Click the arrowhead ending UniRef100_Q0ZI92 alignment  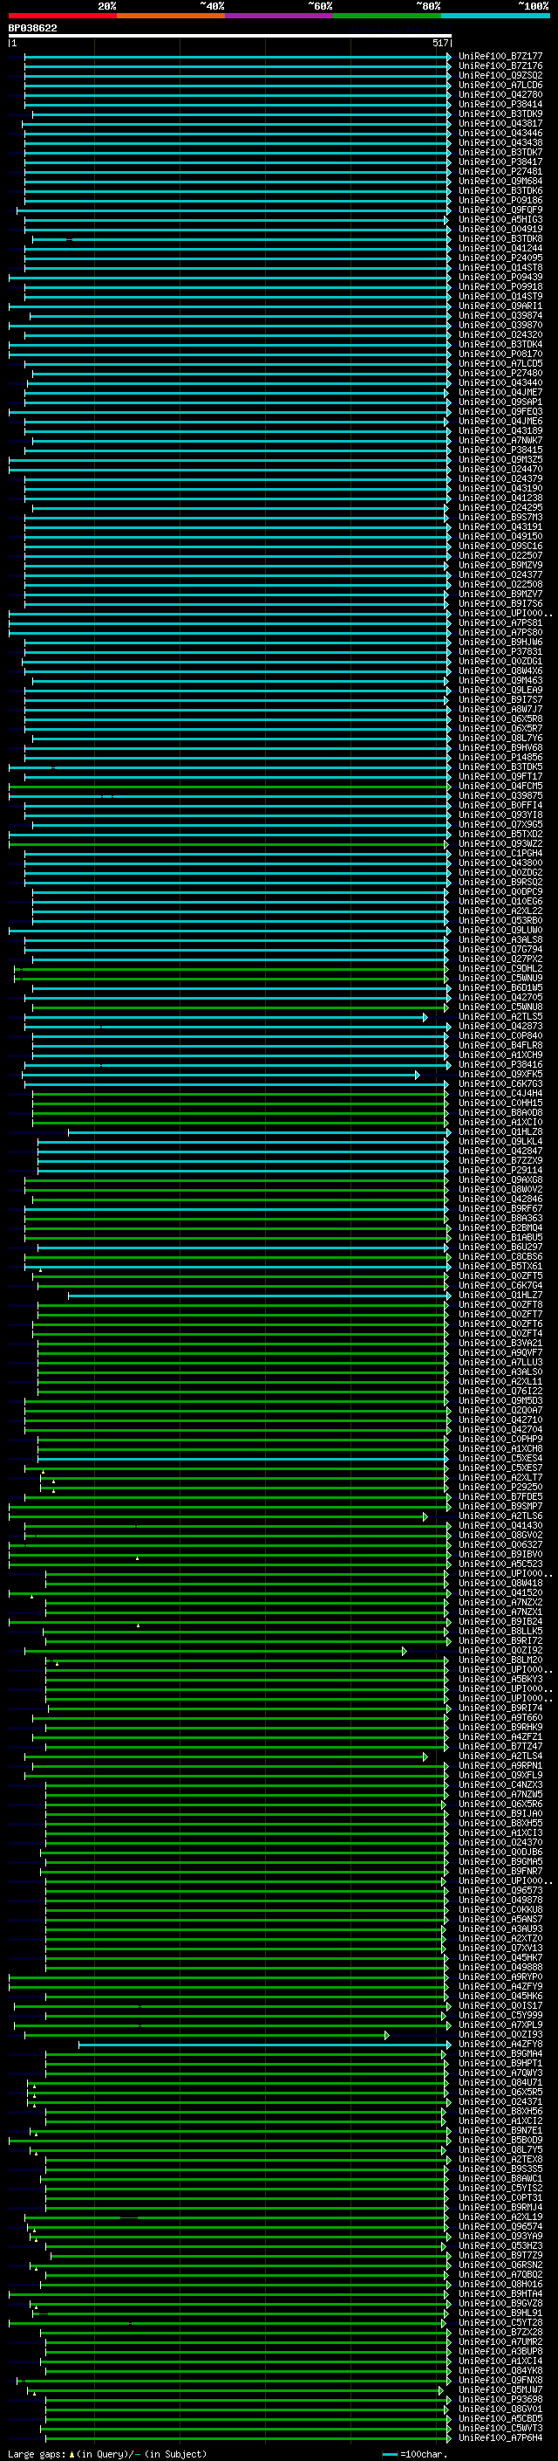[x=405, y=1651]
